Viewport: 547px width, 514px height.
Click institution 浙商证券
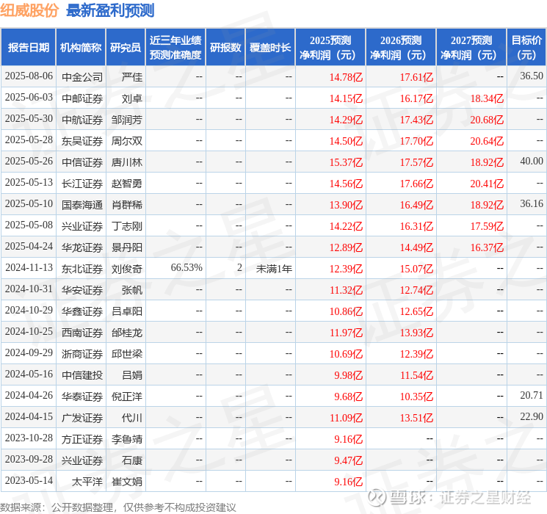[x=82, y=354]
